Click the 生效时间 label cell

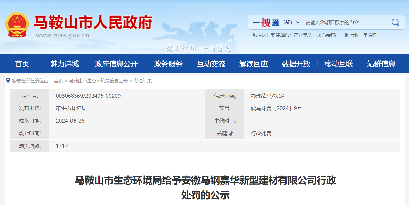(225, 121)
